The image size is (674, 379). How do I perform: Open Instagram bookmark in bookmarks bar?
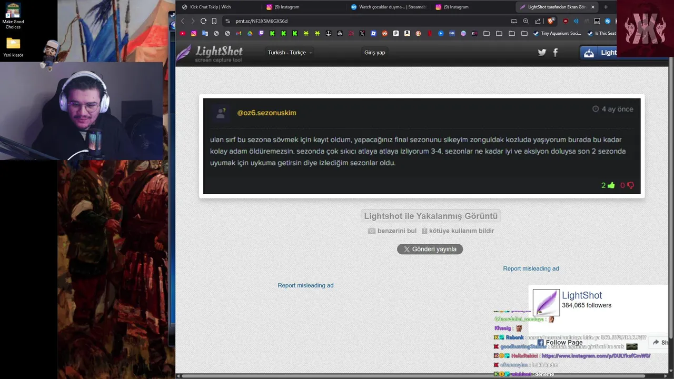coord(194,33)
